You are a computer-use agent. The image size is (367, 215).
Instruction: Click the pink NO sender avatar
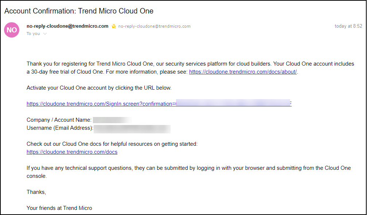point(12,30)
